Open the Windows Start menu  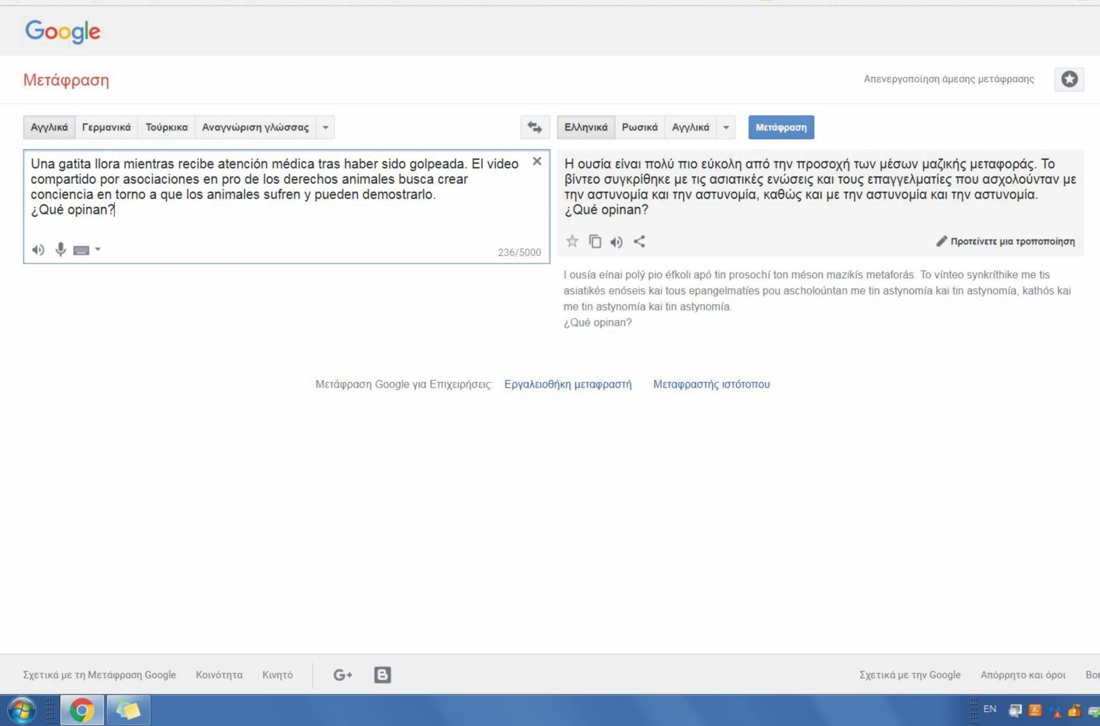coord(22,711)
